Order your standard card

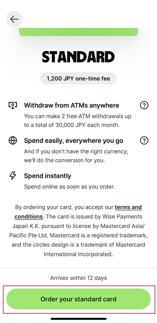click(x=78, y=299)
